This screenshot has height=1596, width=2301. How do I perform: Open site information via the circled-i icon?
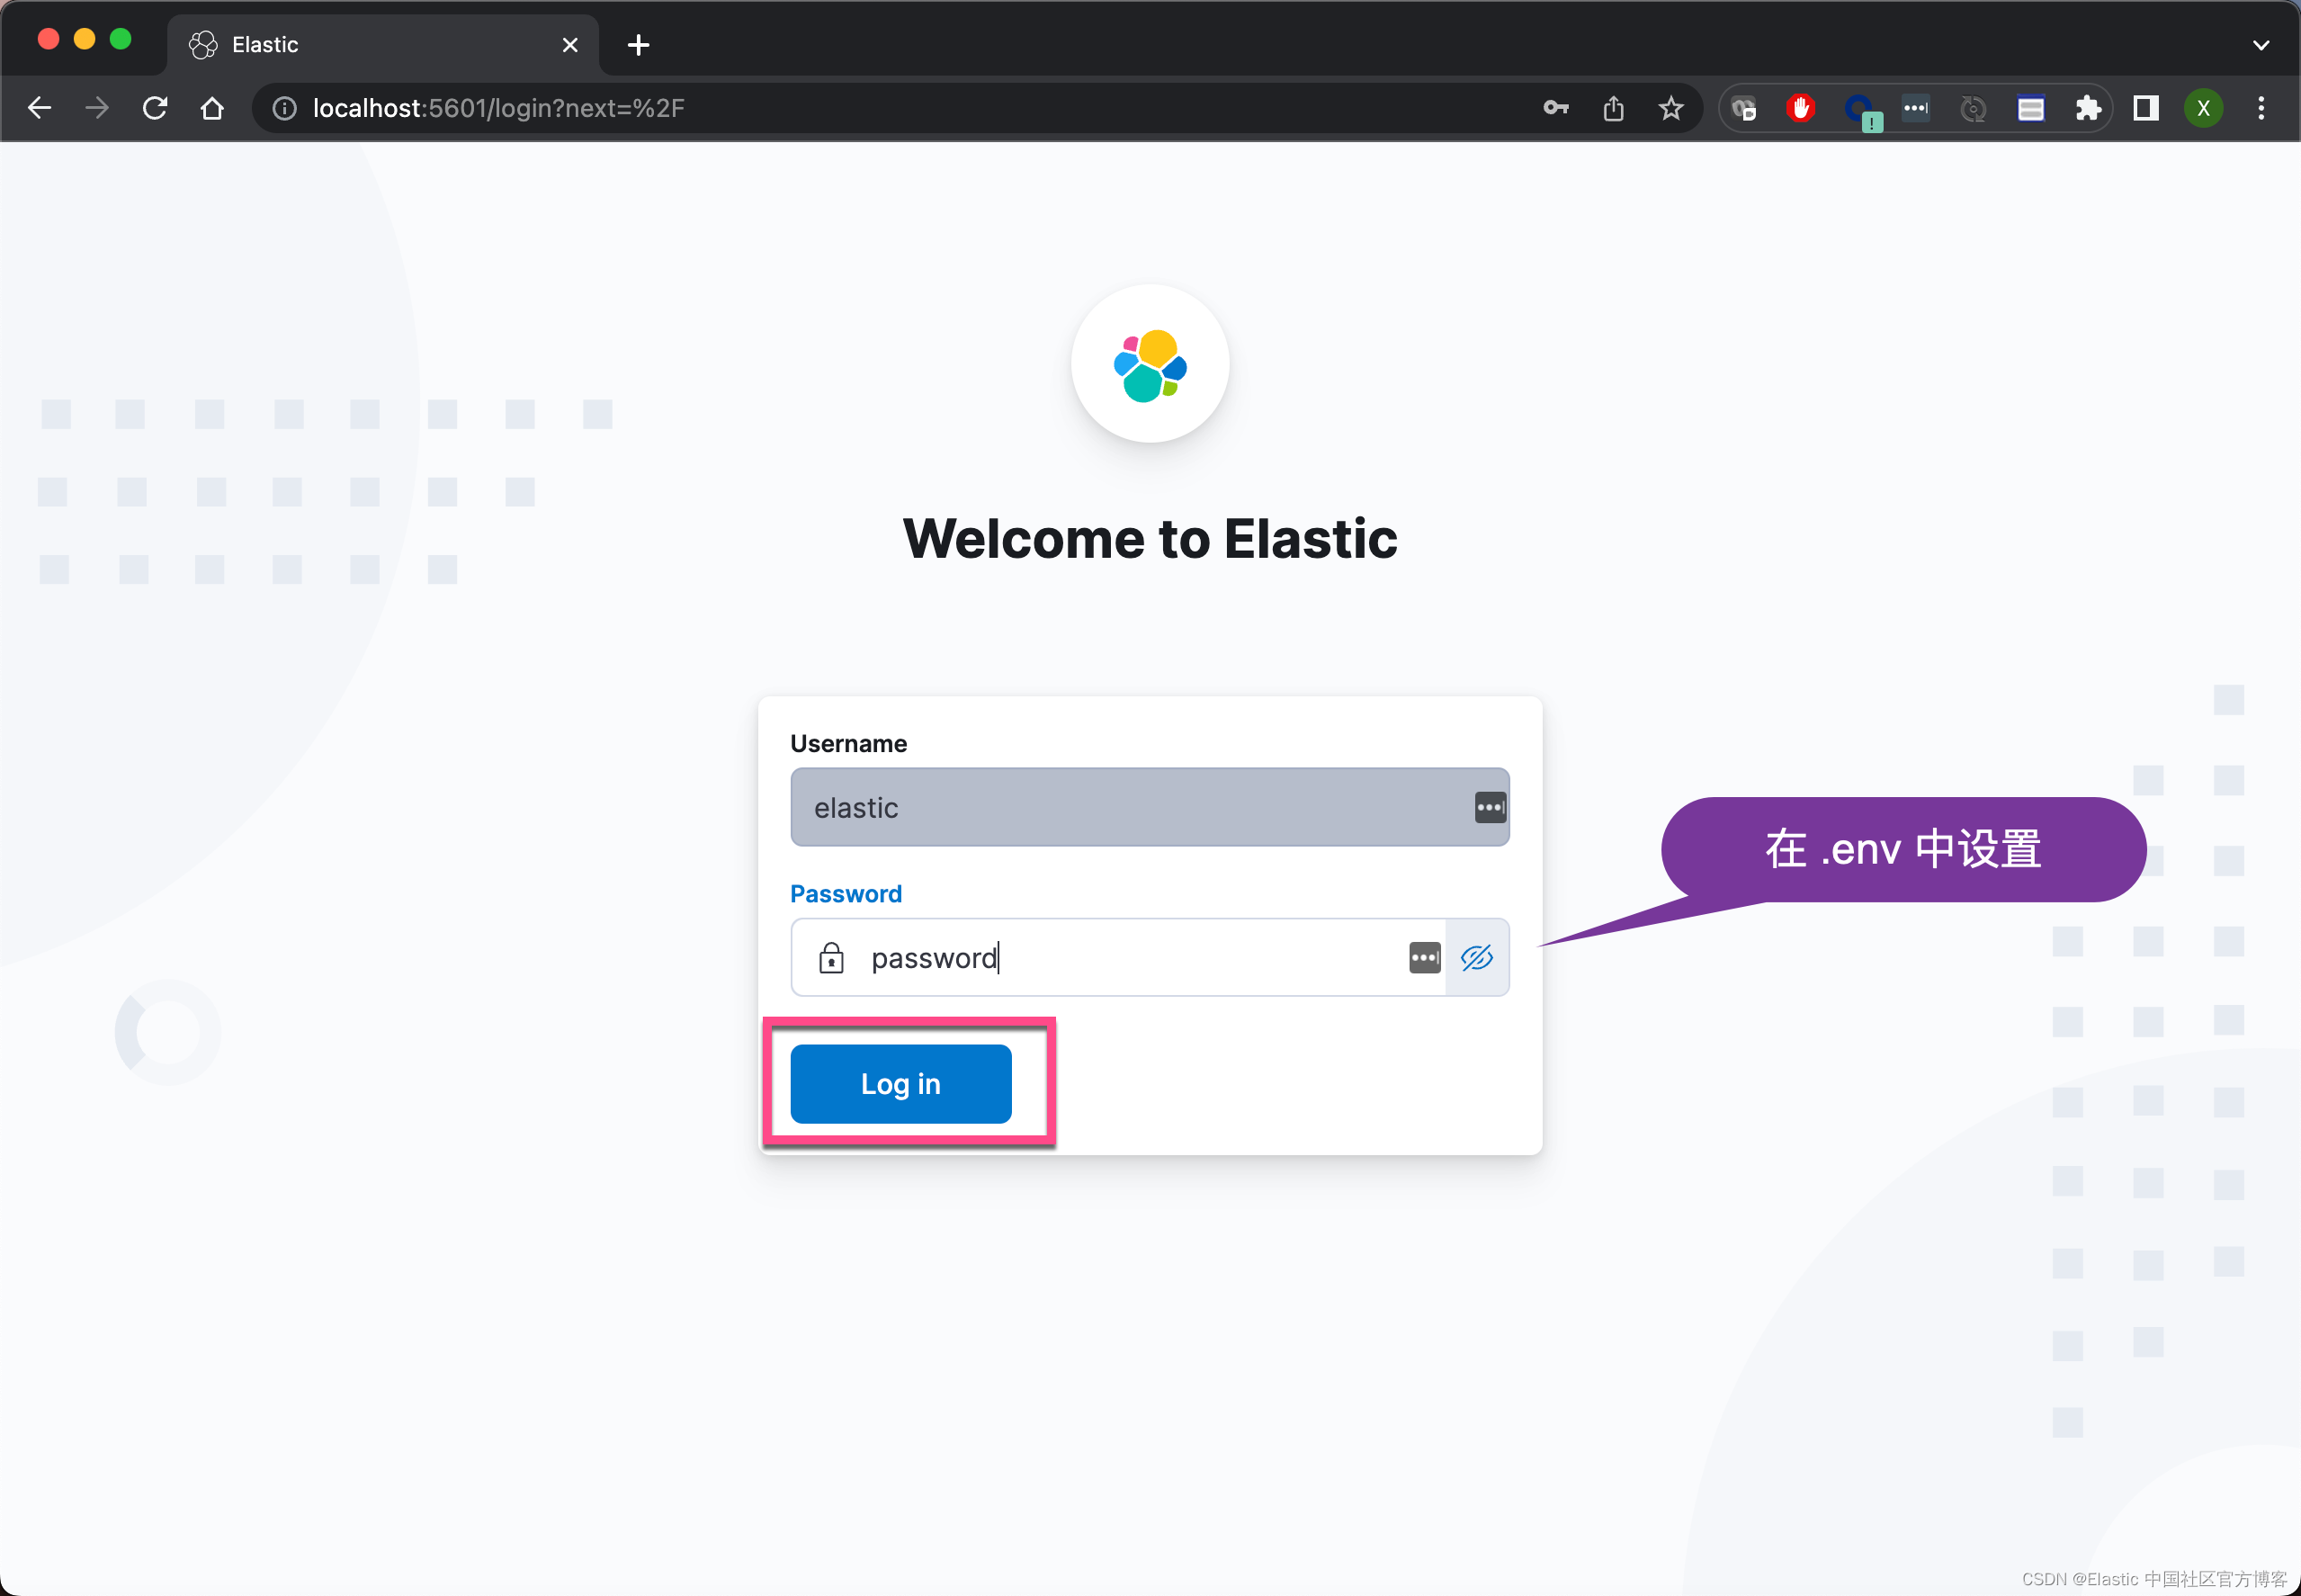point(284,108)
